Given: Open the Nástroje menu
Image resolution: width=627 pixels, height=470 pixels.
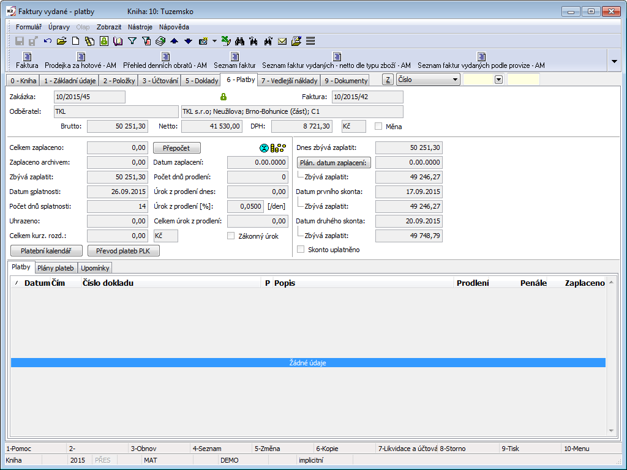Looking at the screenshot, I should (x=140, y=27).
